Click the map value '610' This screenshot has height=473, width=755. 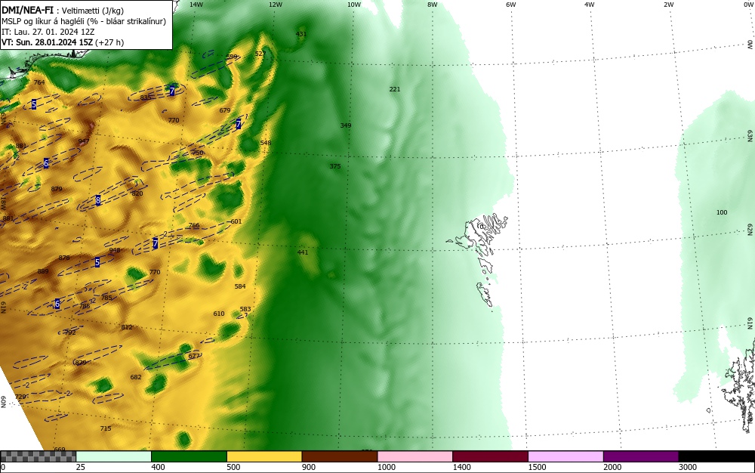point(219,314)
